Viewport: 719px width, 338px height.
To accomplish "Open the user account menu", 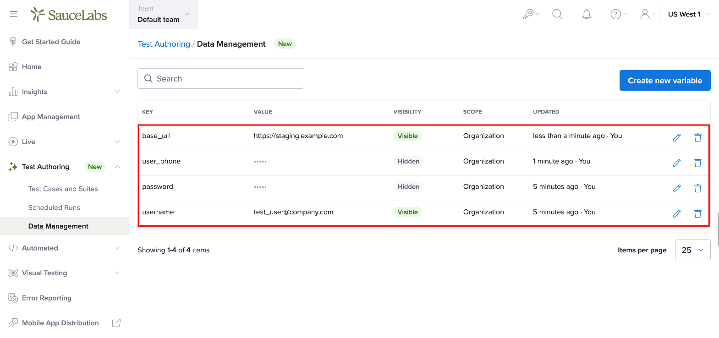I will 648,14.
